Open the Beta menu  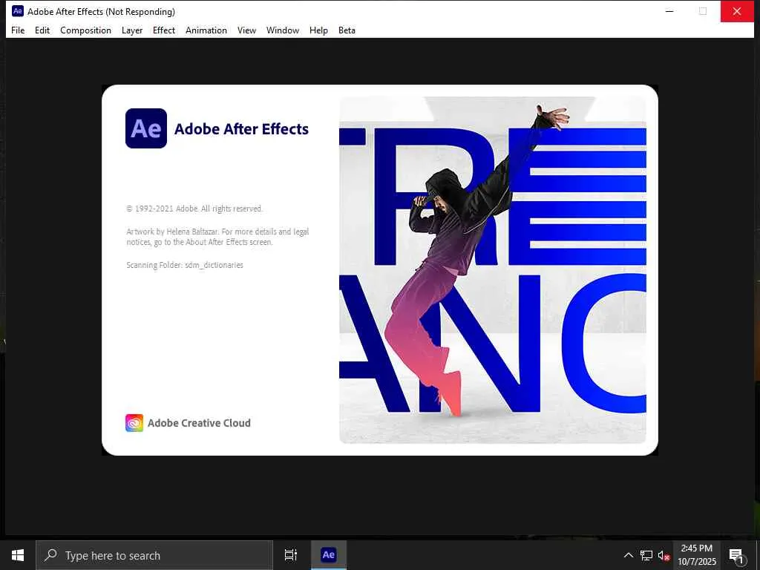tap(347, 30)
